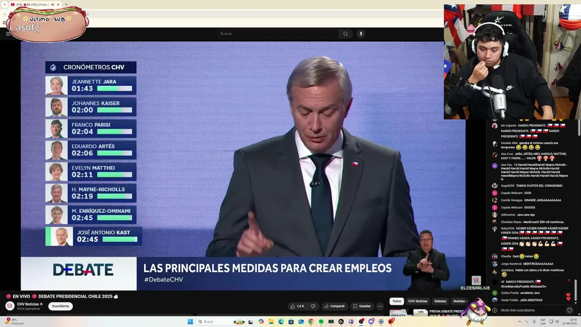
Task: Open the CHV Noticias channel avatar
Action: point(10,306)
